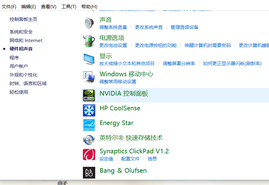Image resolution: width=269 pixels, height=185 pixels.
Task: Click 管理音频设备 link
Action: tap(185, 27)
